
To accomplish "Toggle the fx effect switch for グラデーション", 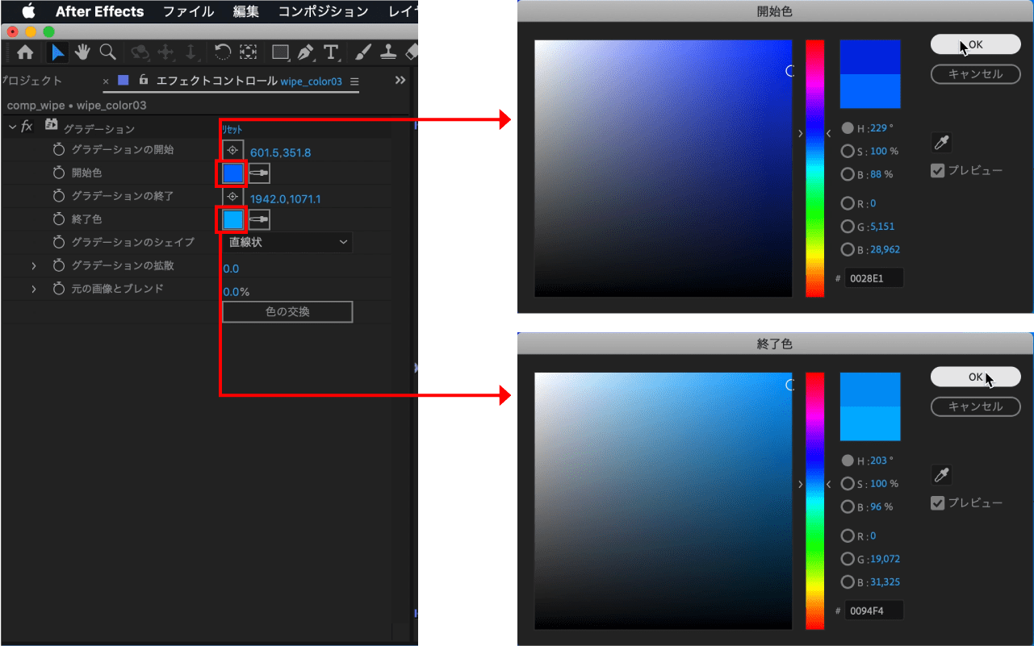I will (27, 126).
